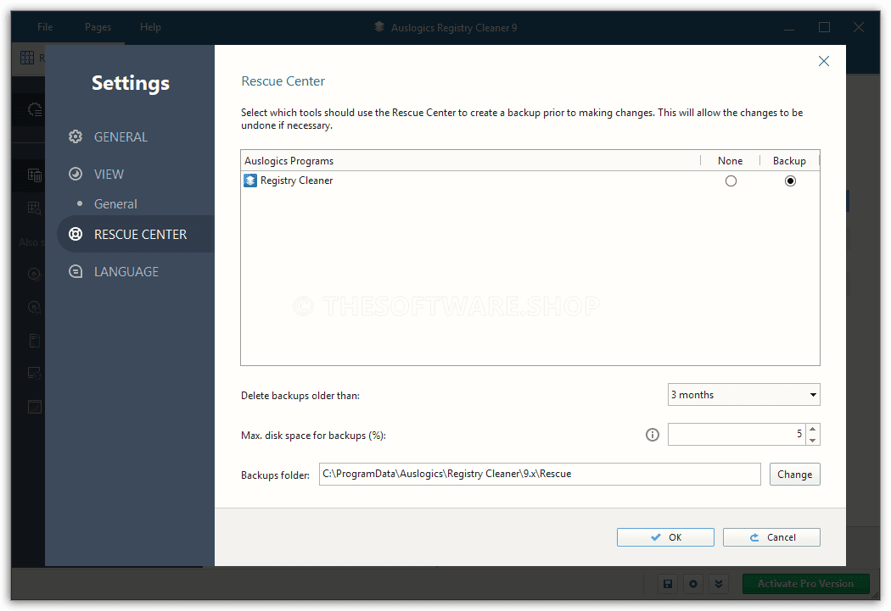Confirm settings with the OK button
This screenshot has width=891, height=611.
pos(665,536)
